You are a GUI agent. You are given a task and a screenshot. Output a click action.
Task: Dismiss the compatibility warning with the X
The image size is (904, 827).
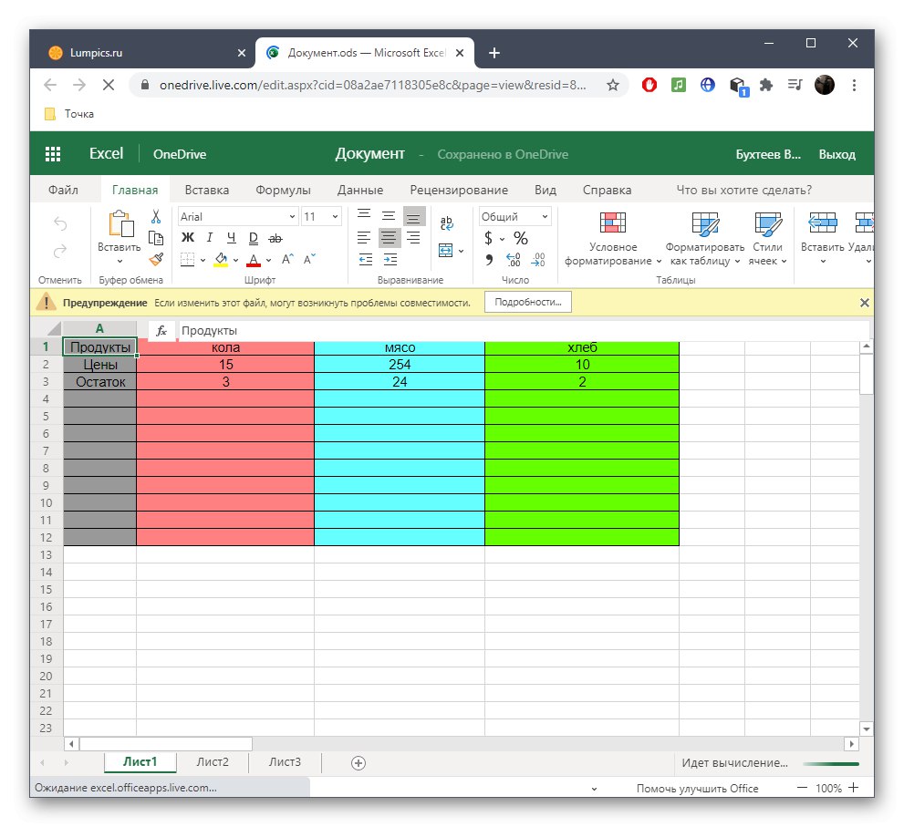click(864, 301)
